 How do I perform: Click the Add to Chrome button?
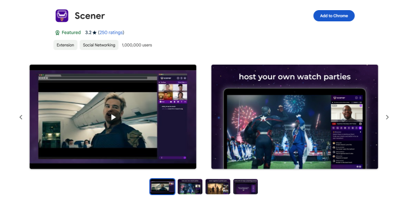334,16
